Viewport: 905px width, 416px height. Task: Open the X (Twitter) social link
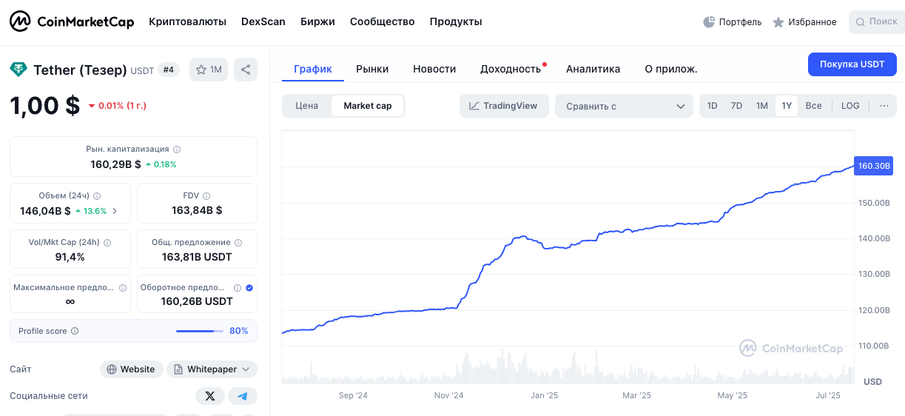coord(210,396)
